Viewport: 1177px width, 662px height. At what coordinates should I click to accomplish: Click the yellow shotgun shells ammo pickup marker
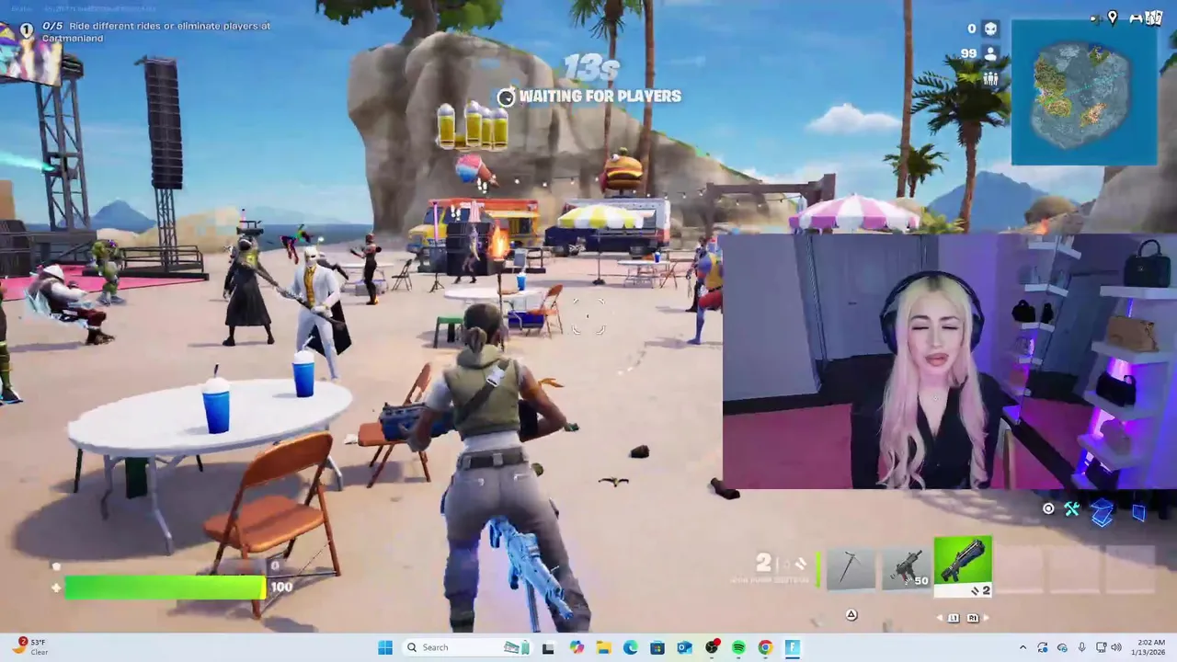tap(473, 126)
